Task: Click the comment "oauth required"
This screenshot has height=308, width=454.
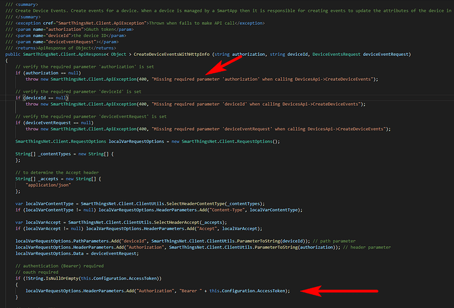Action: click(37, 272)
